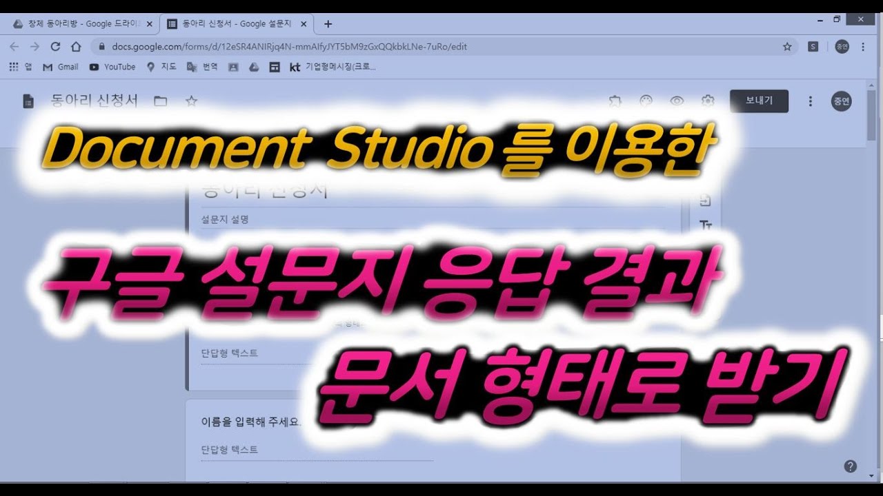Edit the 설문지 설명 description field
This screenshot has height=496, width=883.
(433, 220)
